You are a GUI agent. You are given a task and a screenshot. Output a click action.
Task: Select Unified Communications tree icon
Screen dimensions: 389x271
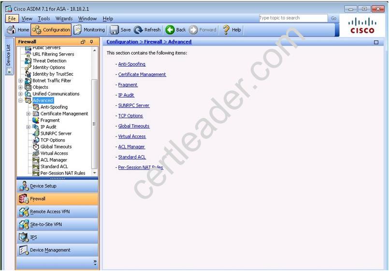28,94
